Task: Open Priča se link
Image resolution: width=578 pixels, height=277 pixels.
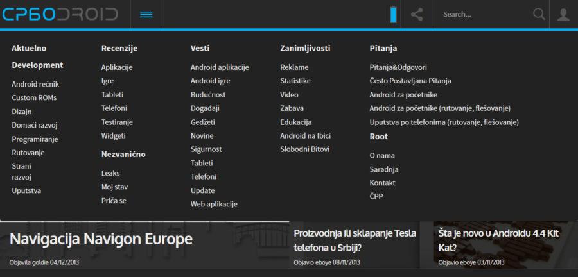Action: [x=114, y=201]
